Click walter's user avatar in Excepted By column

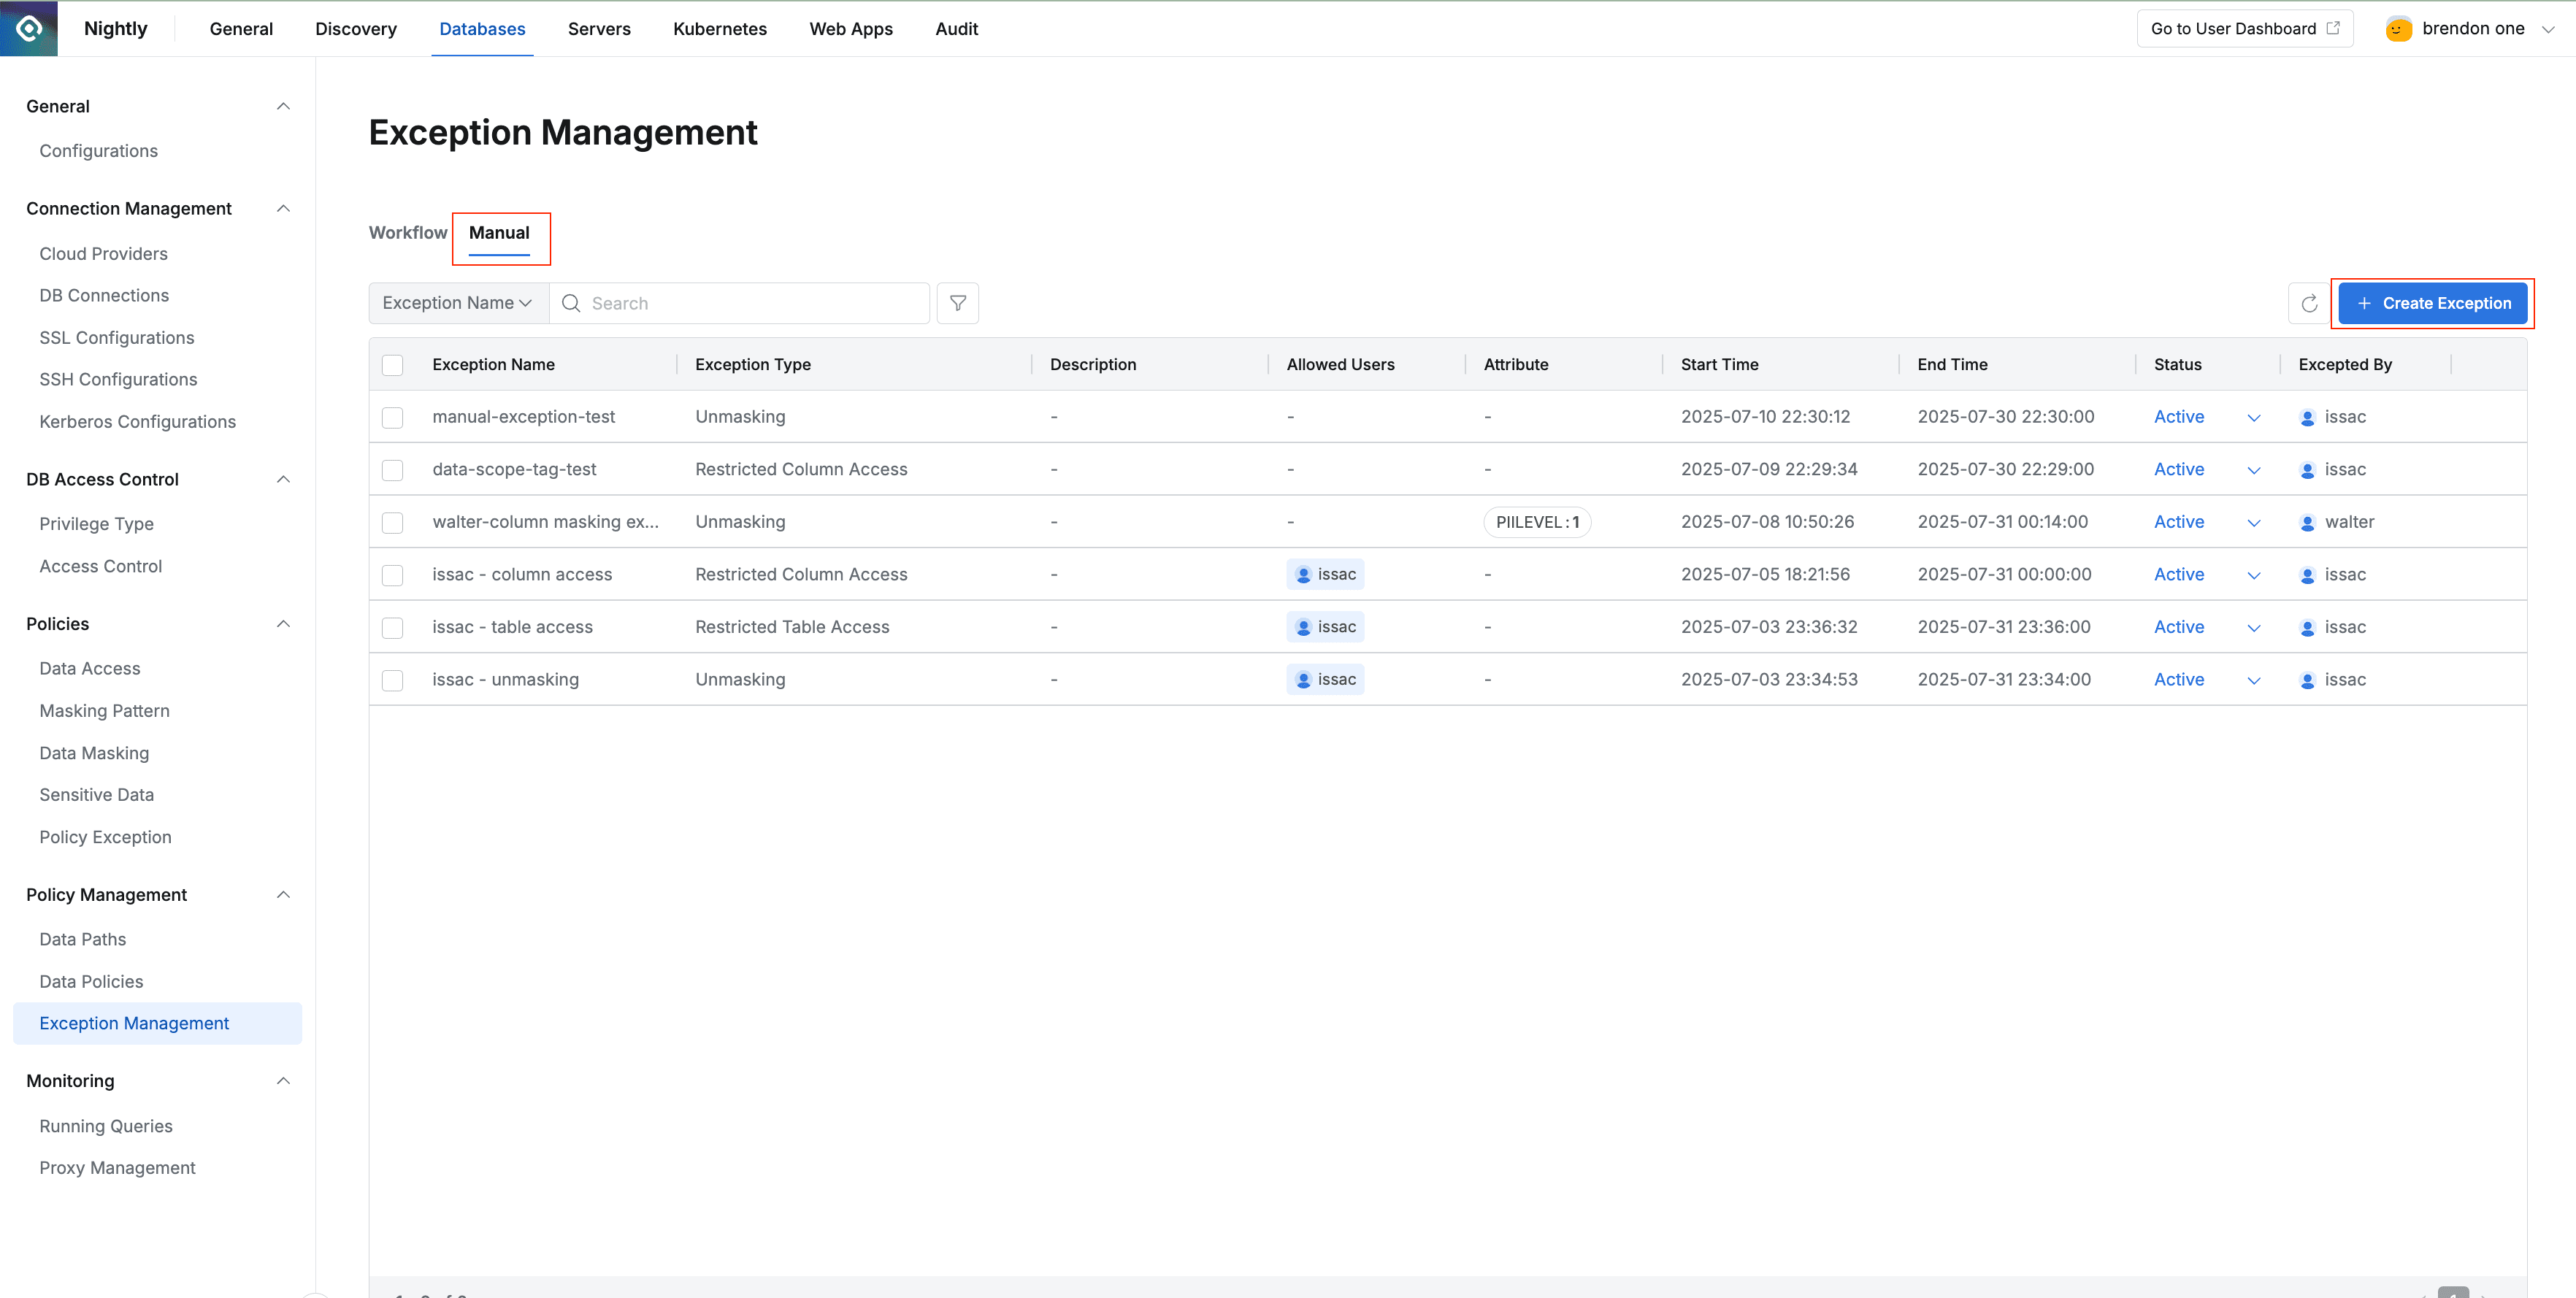(2308, 521)
